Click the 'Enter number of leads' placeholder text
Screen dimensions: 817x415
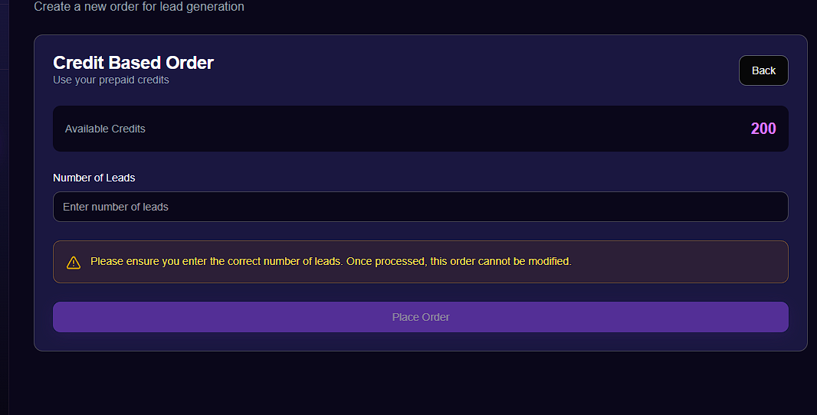pos(116,207)
